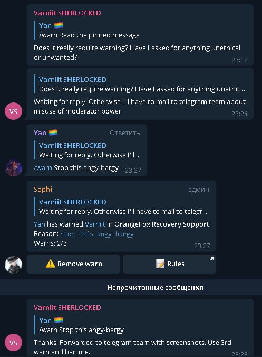Open Yan mention in Sophi's warning message
Image resolution: width=262 pixels, height=357 pixels.
click(x=40, y=224)
